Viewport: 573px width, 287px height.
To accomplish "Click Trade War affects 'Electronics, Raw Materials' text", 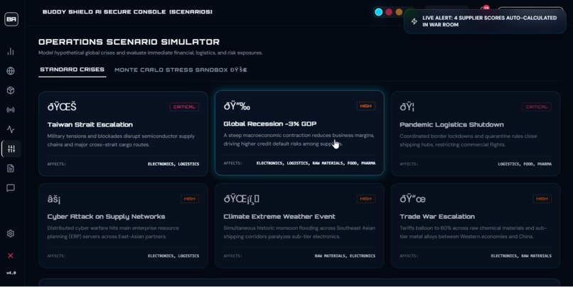I will coord(521,256).
